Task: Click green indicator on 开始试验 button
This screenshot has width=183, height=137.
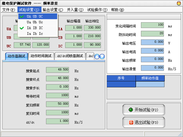Action: 131,110
